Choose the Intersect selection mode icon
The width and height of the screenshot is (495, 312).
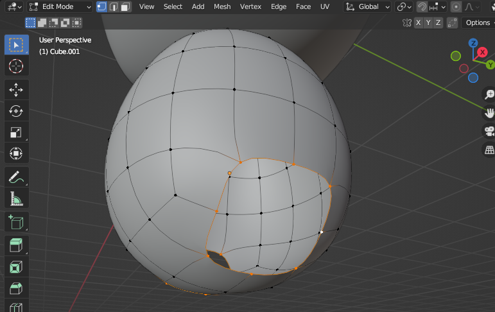click(x=76, y=22)
